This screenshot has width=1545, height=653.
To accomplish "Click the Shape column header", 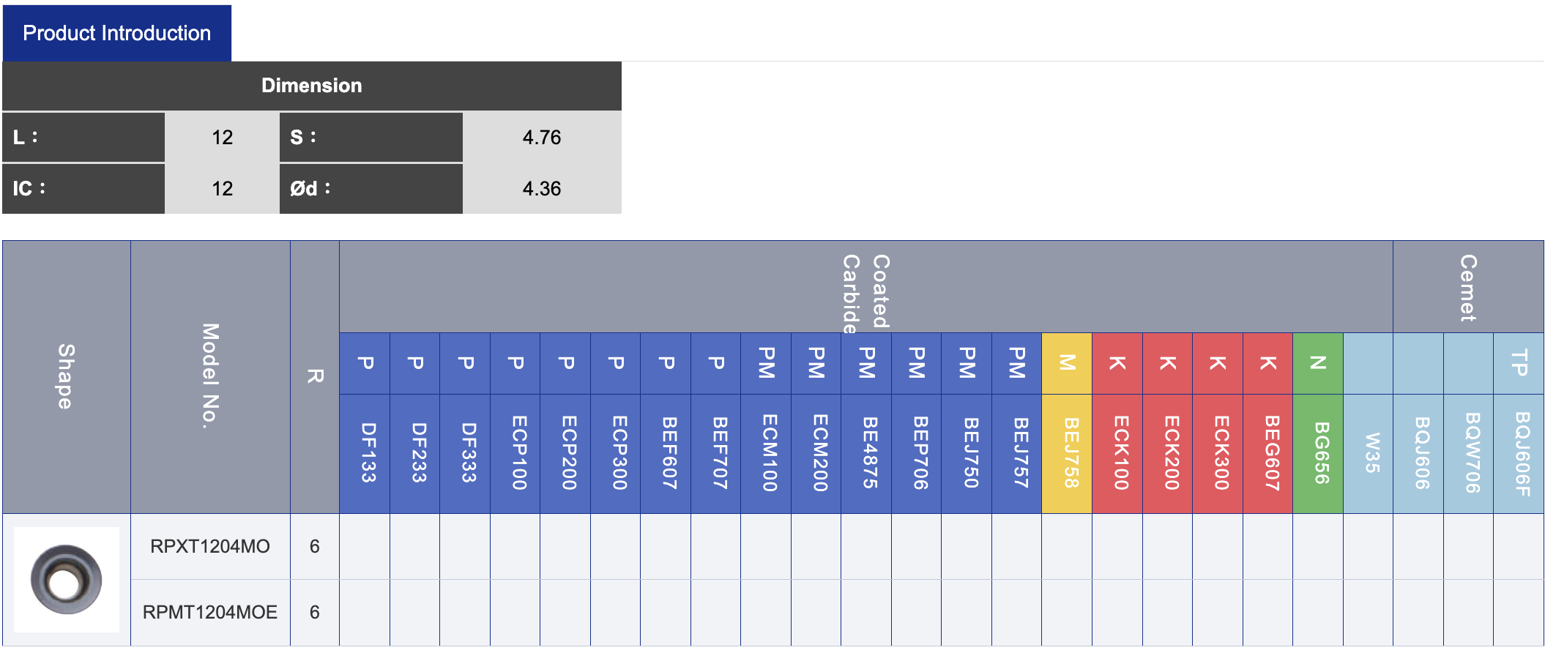I will [x=67, y=377].
